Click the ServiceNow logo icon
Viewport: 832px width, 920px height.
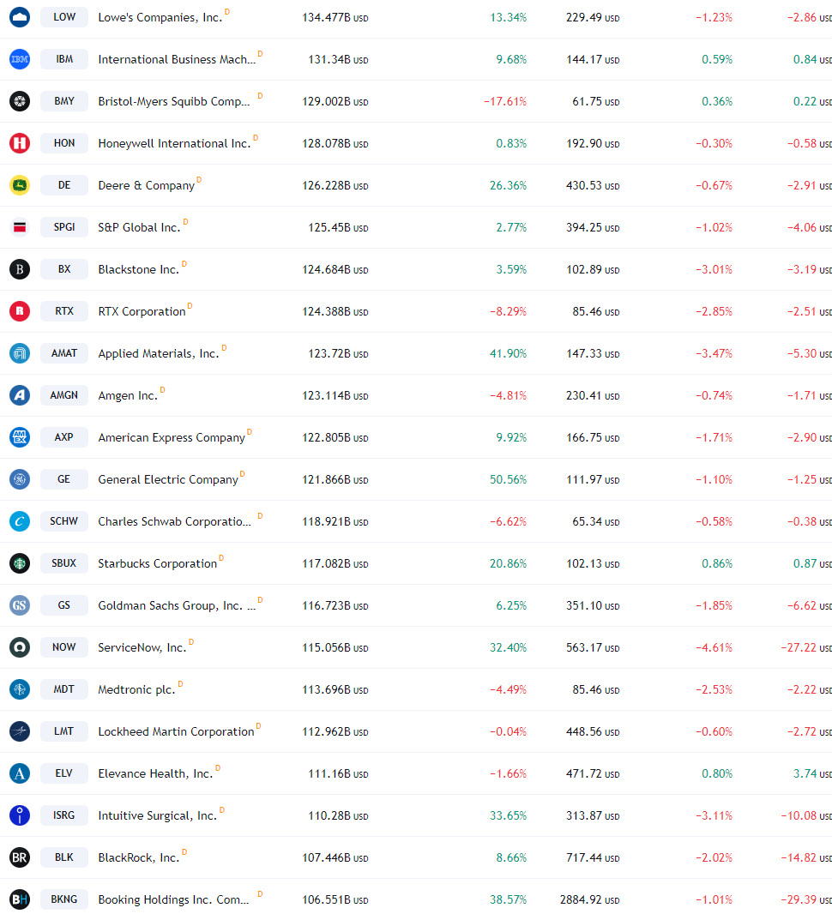point(20,647)
